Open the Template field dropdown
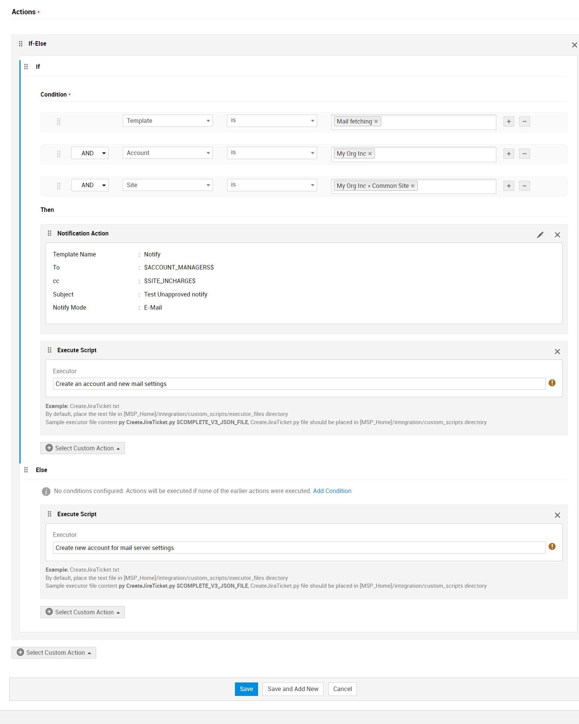This screenshot has width=579, height=724. (168, 121)
